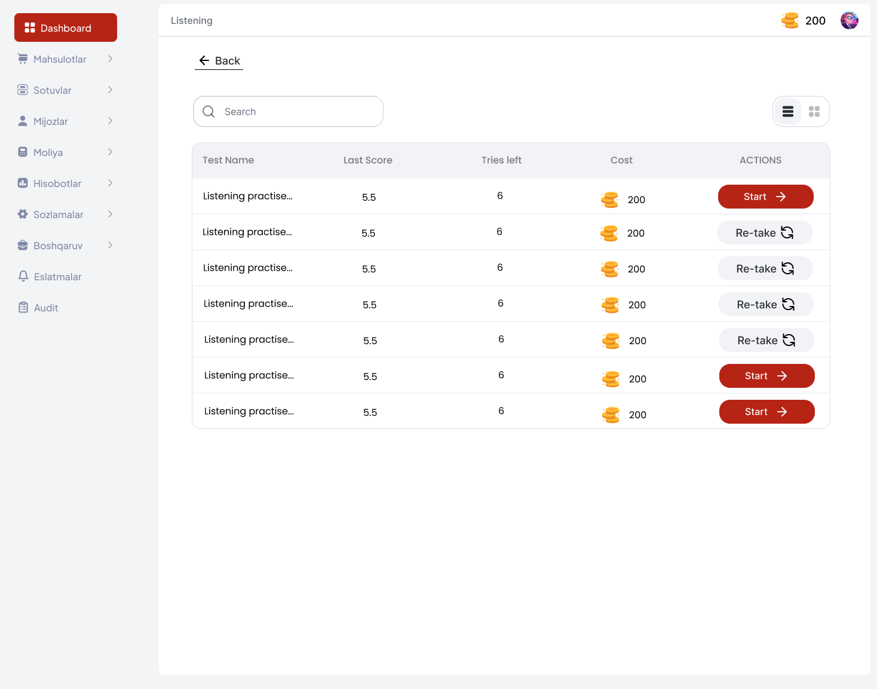Click the Mijozlar person icon
Viewport: 877px width, 689px height.
(x=23, y=121)
